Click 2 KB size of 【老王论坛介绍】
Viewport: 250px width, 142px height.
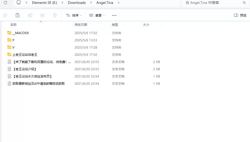tap(157, 69)
